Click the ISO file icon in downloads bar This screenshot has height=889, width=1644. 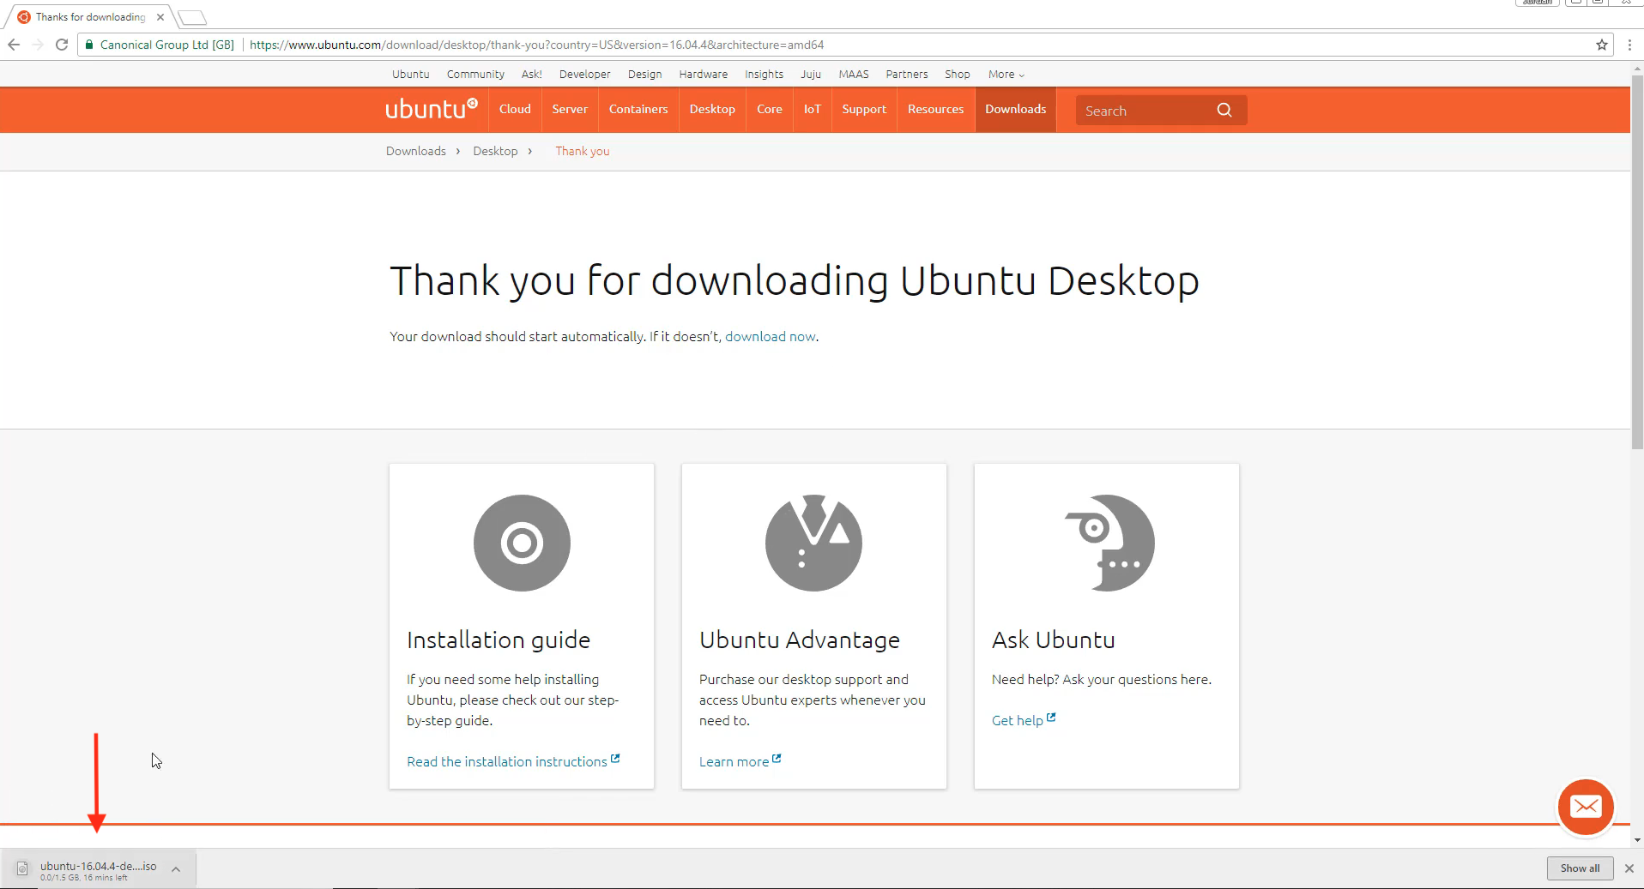click(22, 869)
